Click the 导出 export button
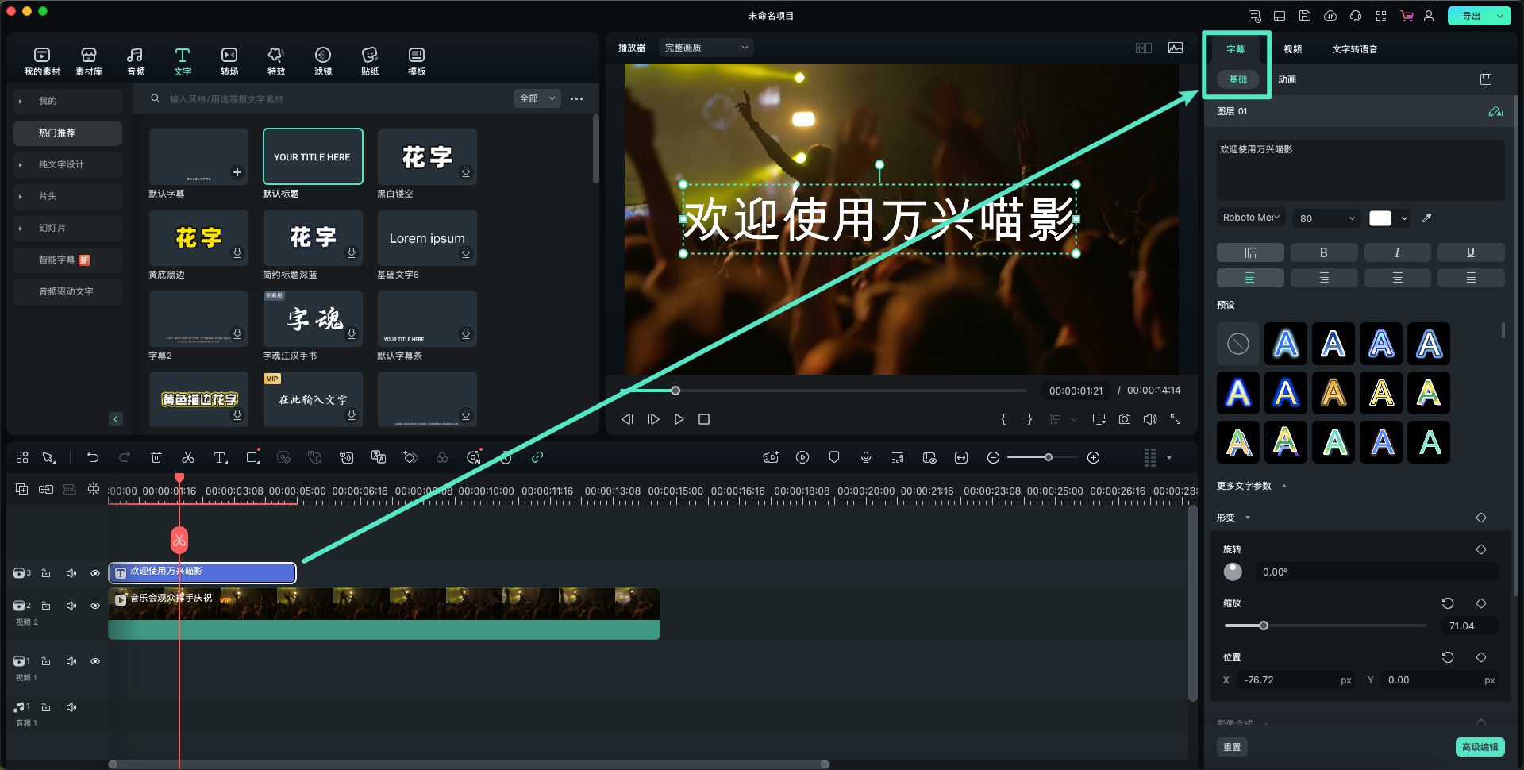 pyautogui.click(x=1471, y=15)
